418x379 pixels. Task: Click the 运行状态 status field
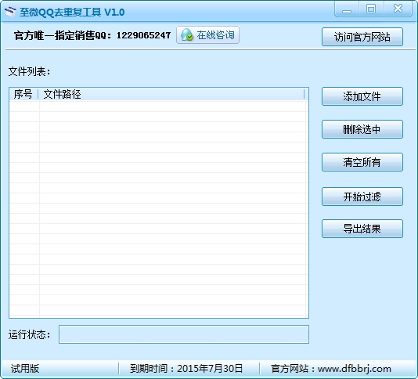184,334
